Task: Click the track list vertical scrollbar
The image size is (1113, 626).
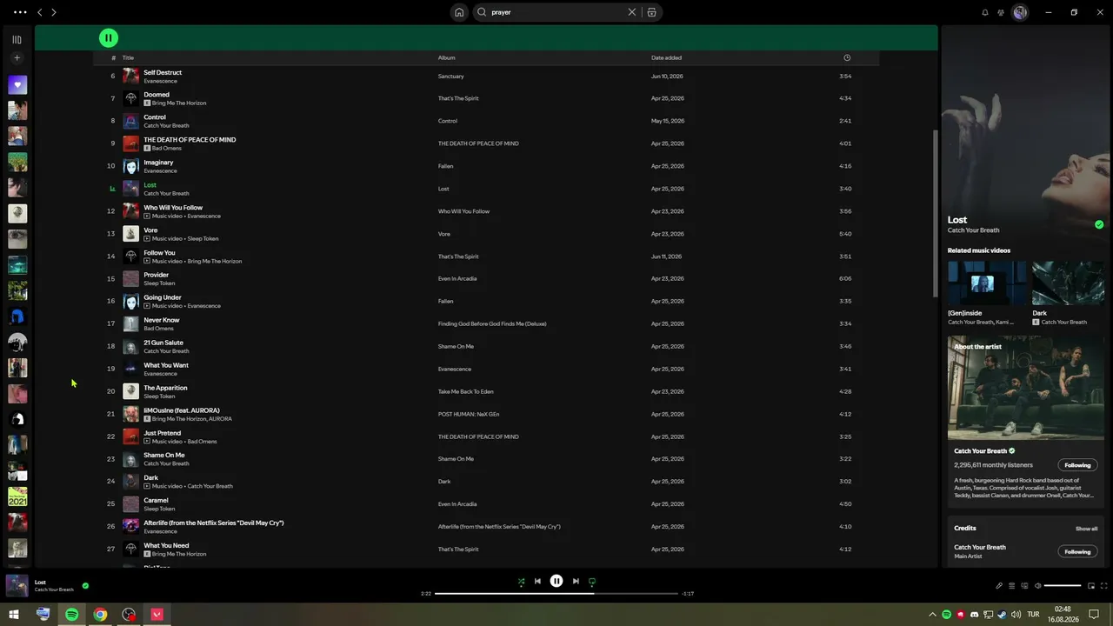Action: point(936,213)
